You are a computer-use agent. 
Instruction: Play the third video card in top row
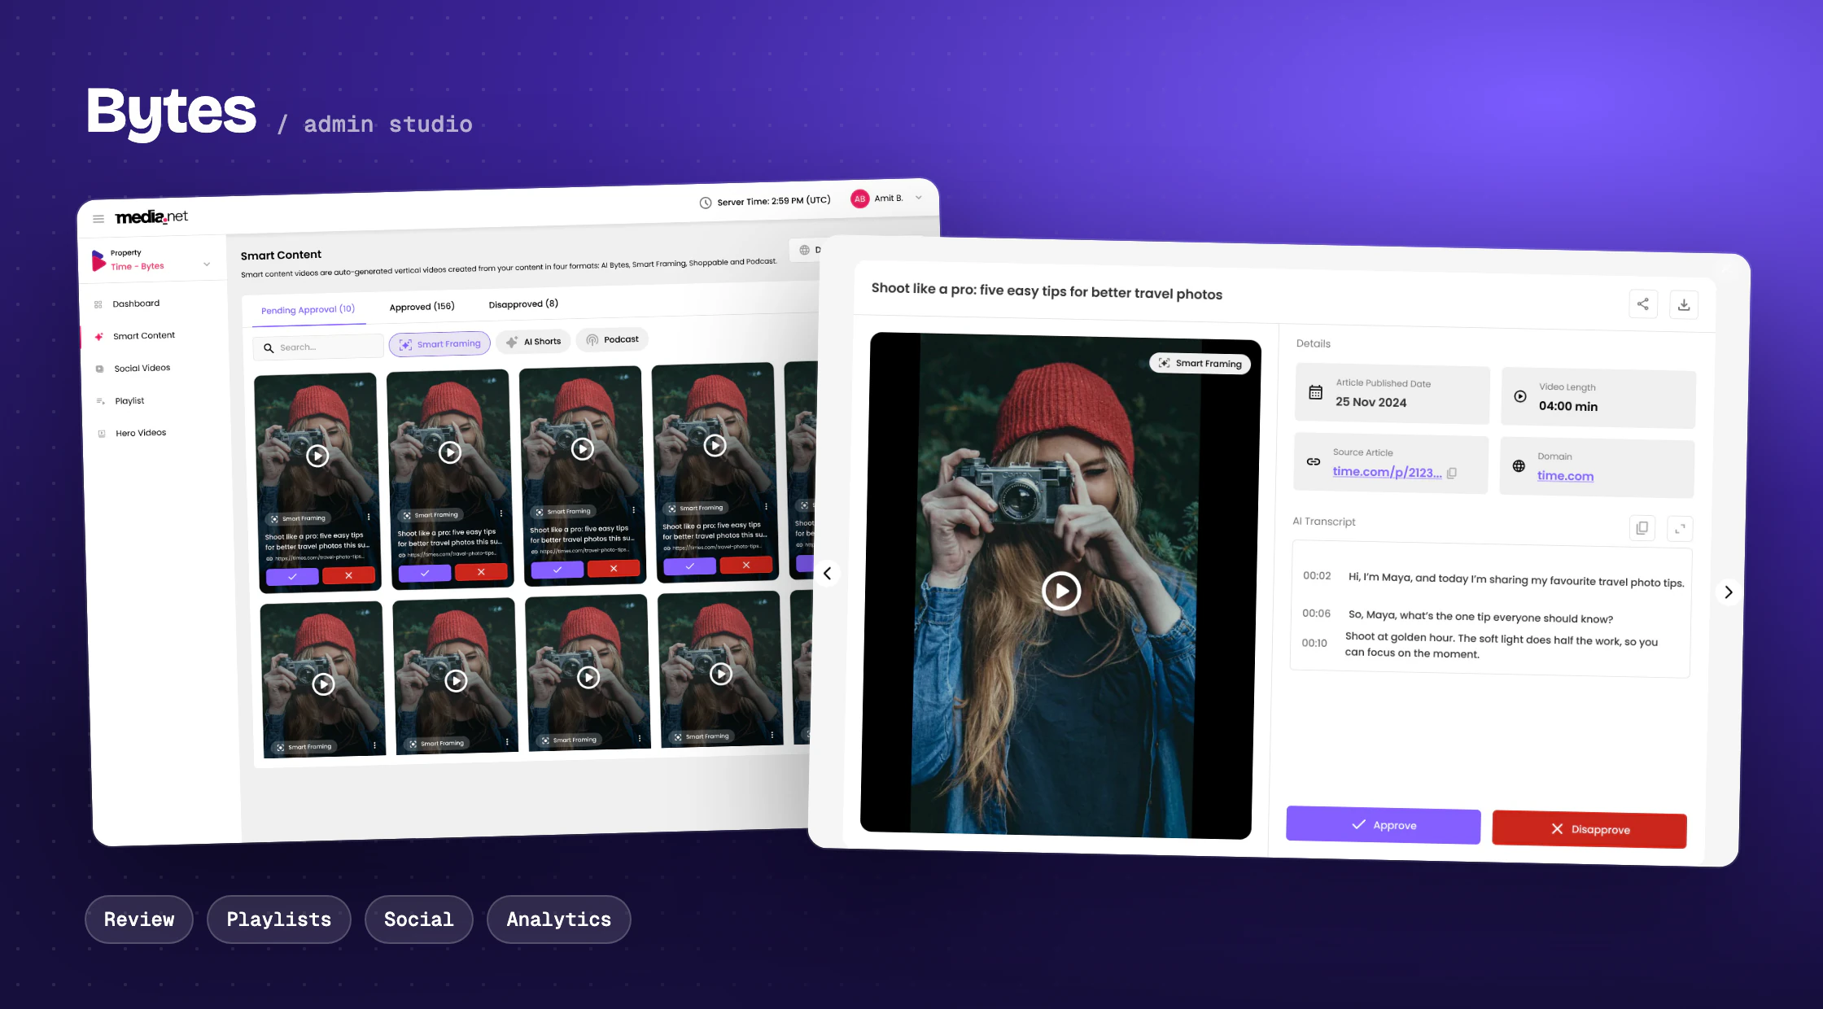tap(583, 448)
